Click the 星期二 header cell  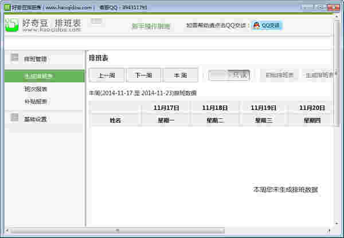pyautogui.click(x=215, y=120)
